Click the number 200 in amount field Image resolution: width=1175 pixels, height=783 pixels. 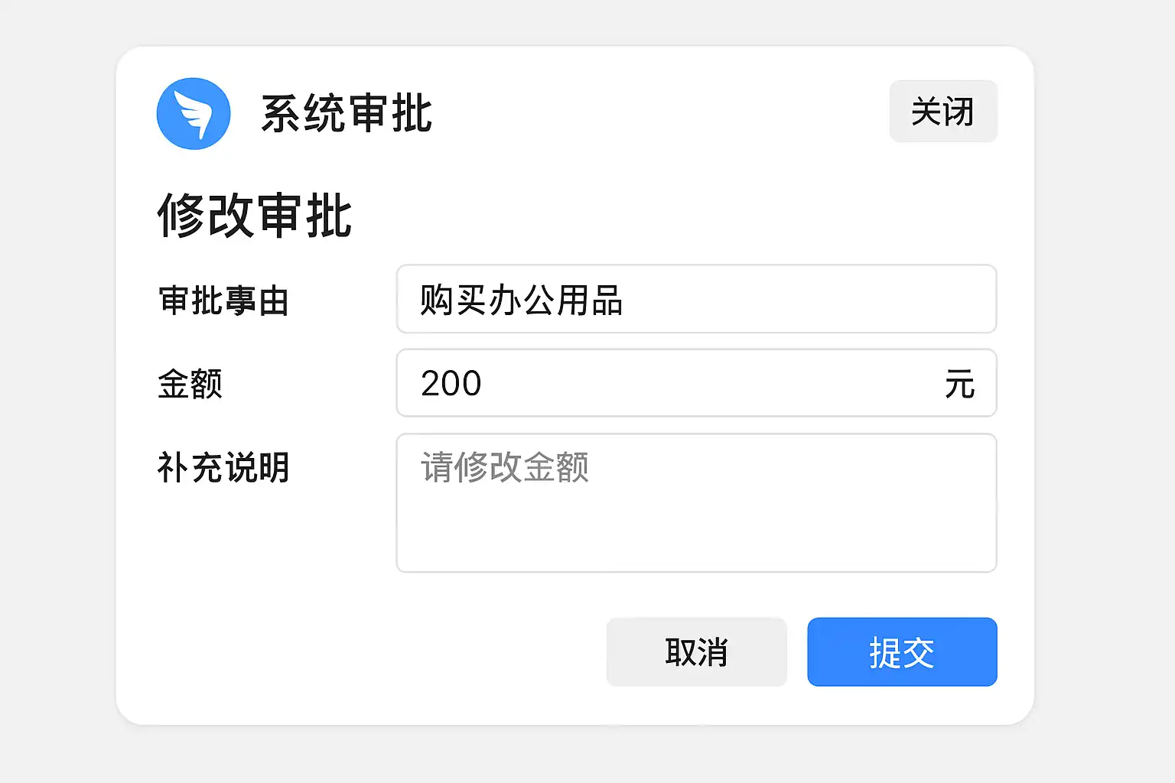pos(451,383)
